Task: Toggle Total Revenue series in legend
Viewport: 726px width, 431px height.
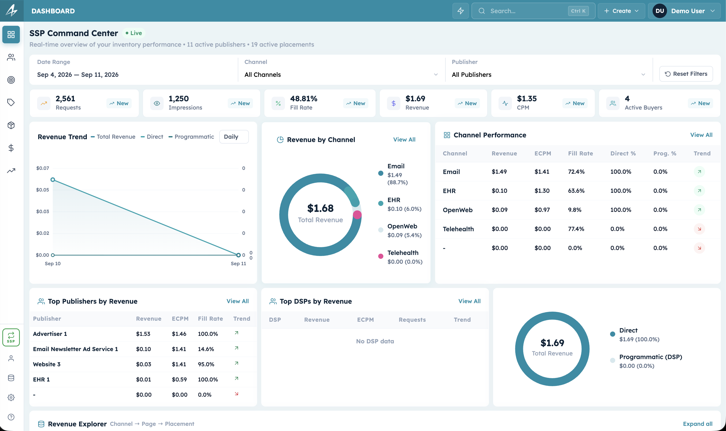Action: [x=113, y=137]
